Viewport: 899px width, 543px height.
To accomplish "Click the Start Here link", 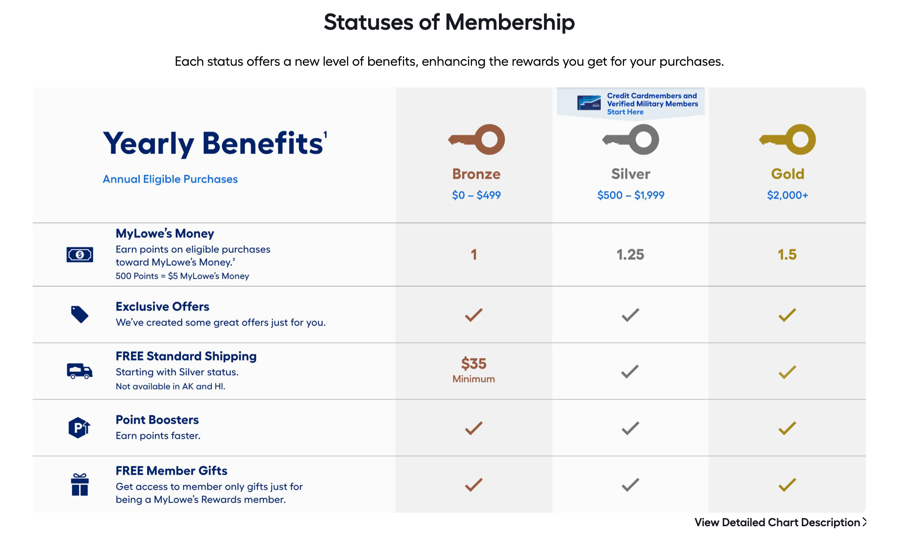I will [x=625, y=112].
